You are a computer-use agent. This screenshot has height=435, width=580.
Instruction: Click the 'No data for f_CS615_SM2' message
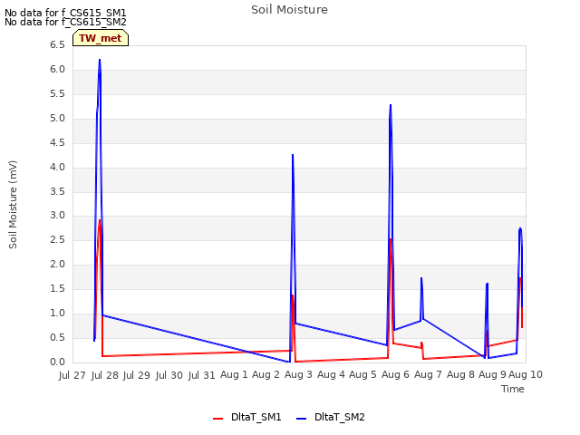pyautogui.click(x=65, y=22)
